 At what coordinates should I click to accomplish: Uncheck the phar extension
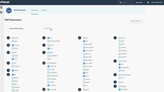point(84,73)
